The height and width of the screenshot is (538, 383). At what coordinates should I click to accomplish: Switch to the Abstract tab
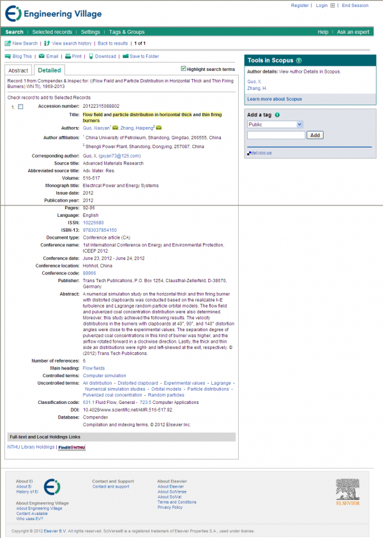click(x=18, y=70)
